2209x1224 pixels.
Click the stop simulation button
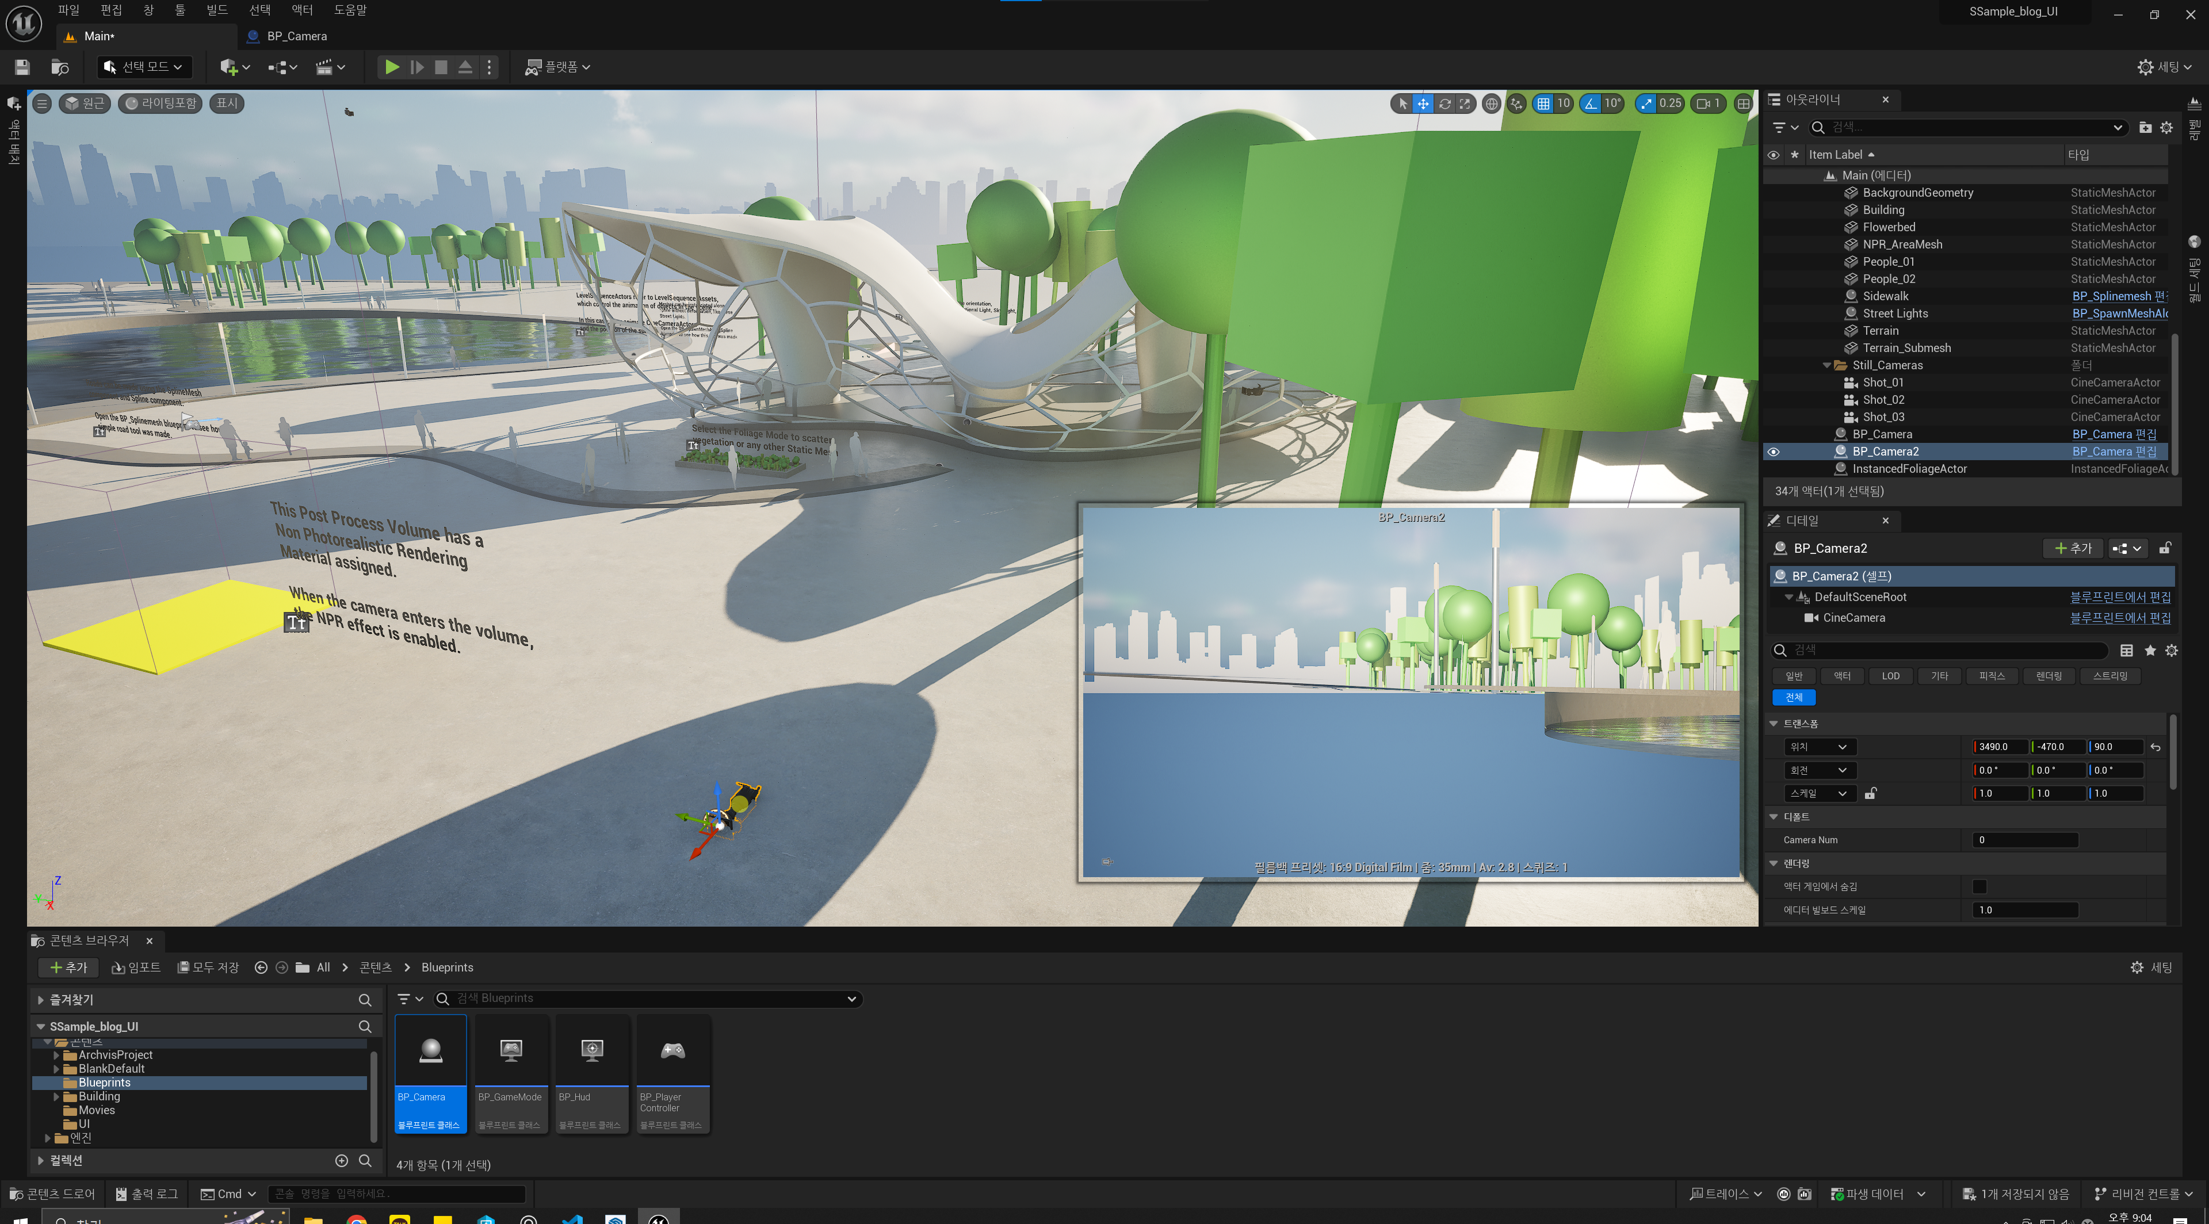pyautogui.click(x=441, y=67)
